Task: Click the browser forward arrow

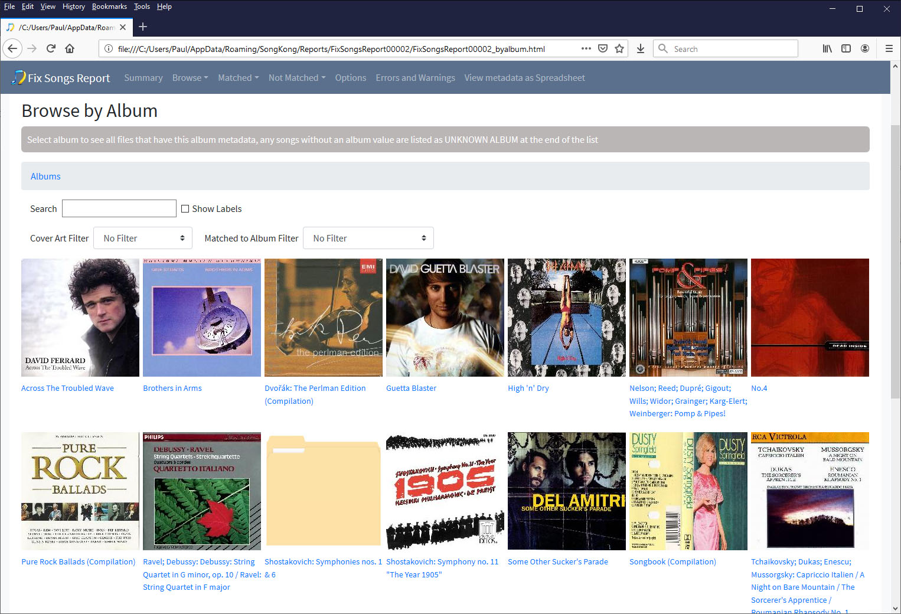Action: click(x=32, y=48)
